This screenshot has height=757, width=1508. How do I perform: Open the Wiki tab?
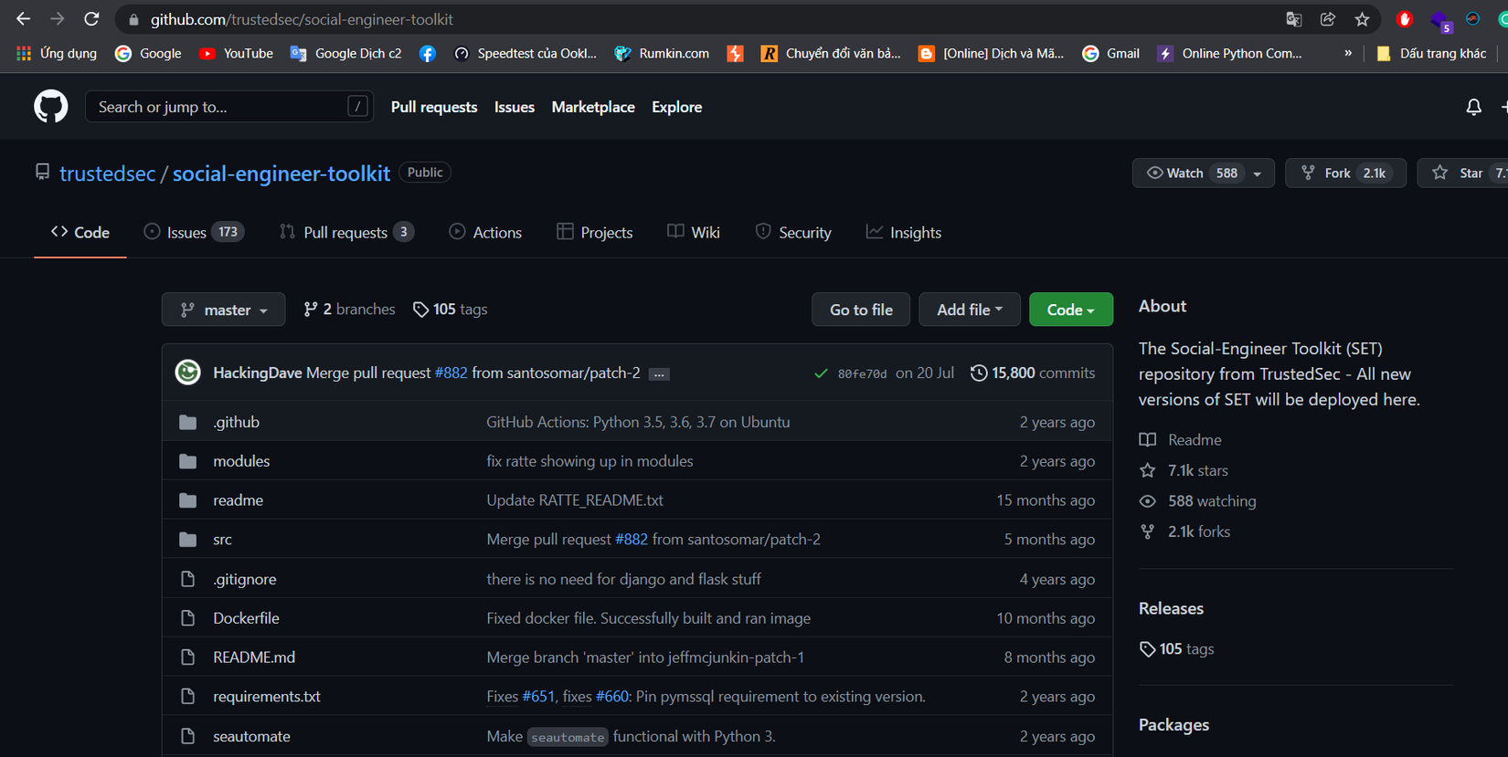694,233
